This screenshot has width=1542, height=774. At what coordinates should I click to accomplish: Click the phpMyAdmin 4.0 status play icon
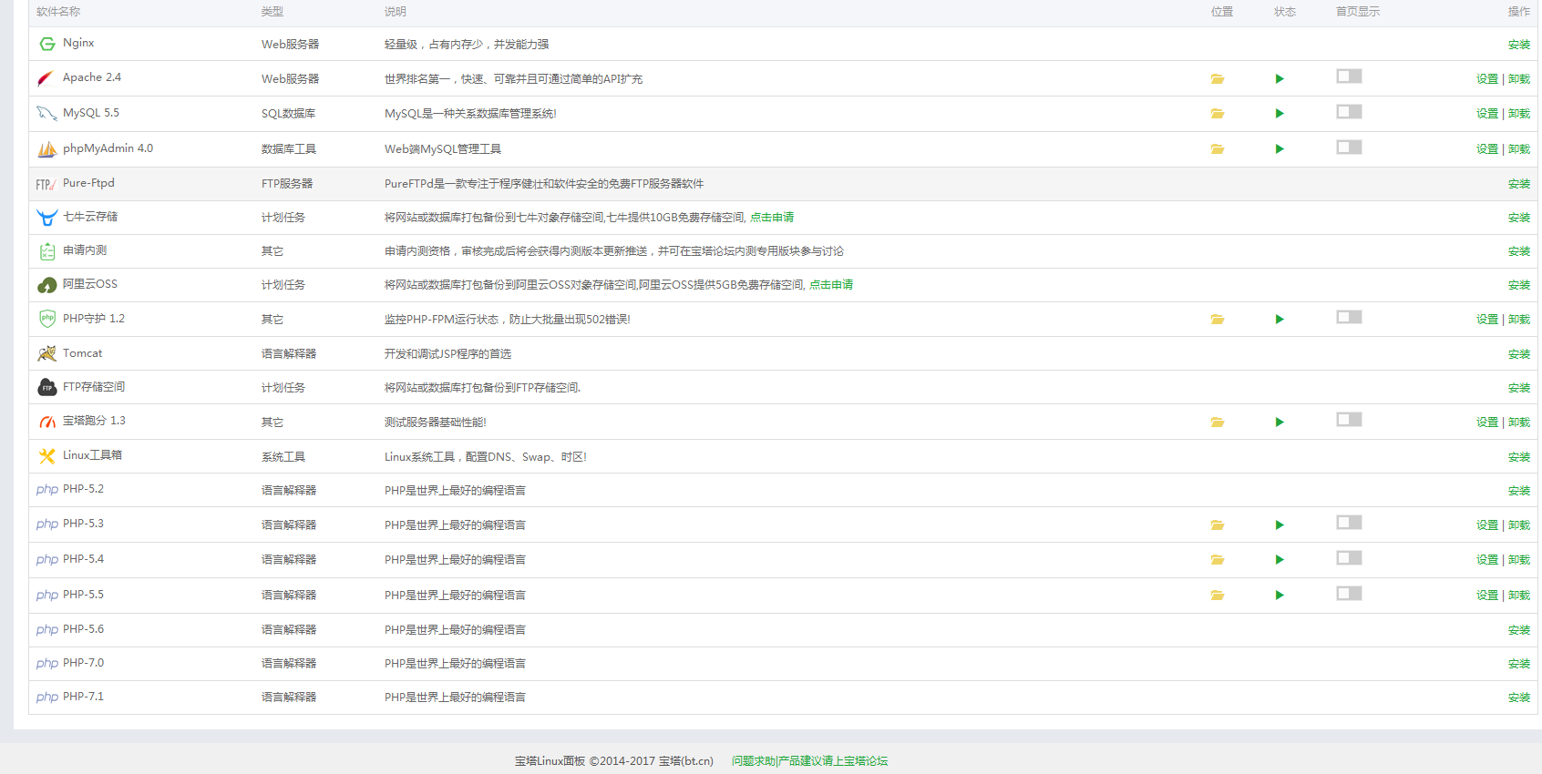pos(1280,149)
